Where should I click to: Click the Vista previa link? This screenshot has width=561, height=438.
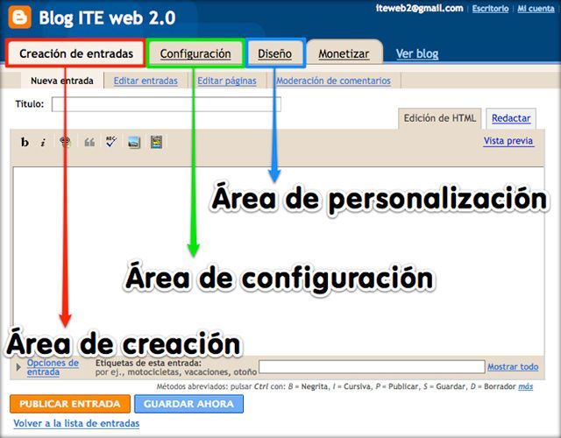508,140
